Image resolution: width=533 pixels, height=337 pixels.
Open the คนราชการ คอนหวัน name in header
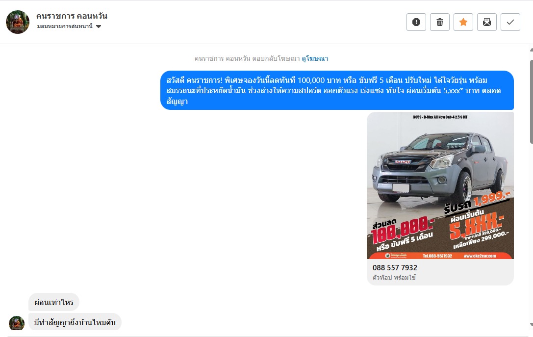coord(72,16)
